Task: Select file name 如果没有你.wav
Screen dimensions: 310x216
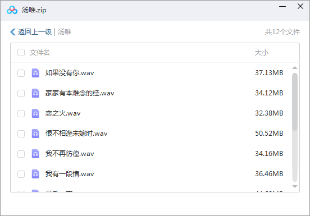Action: (70, 73)
